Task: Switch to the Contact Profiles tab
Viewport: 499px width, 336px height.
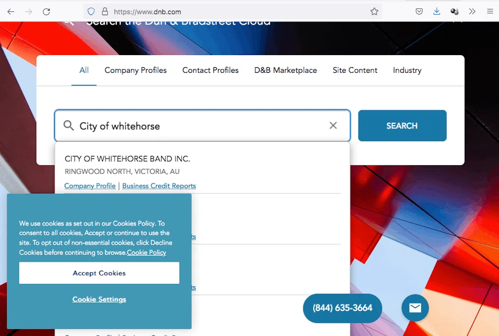Action: point(210,70)
